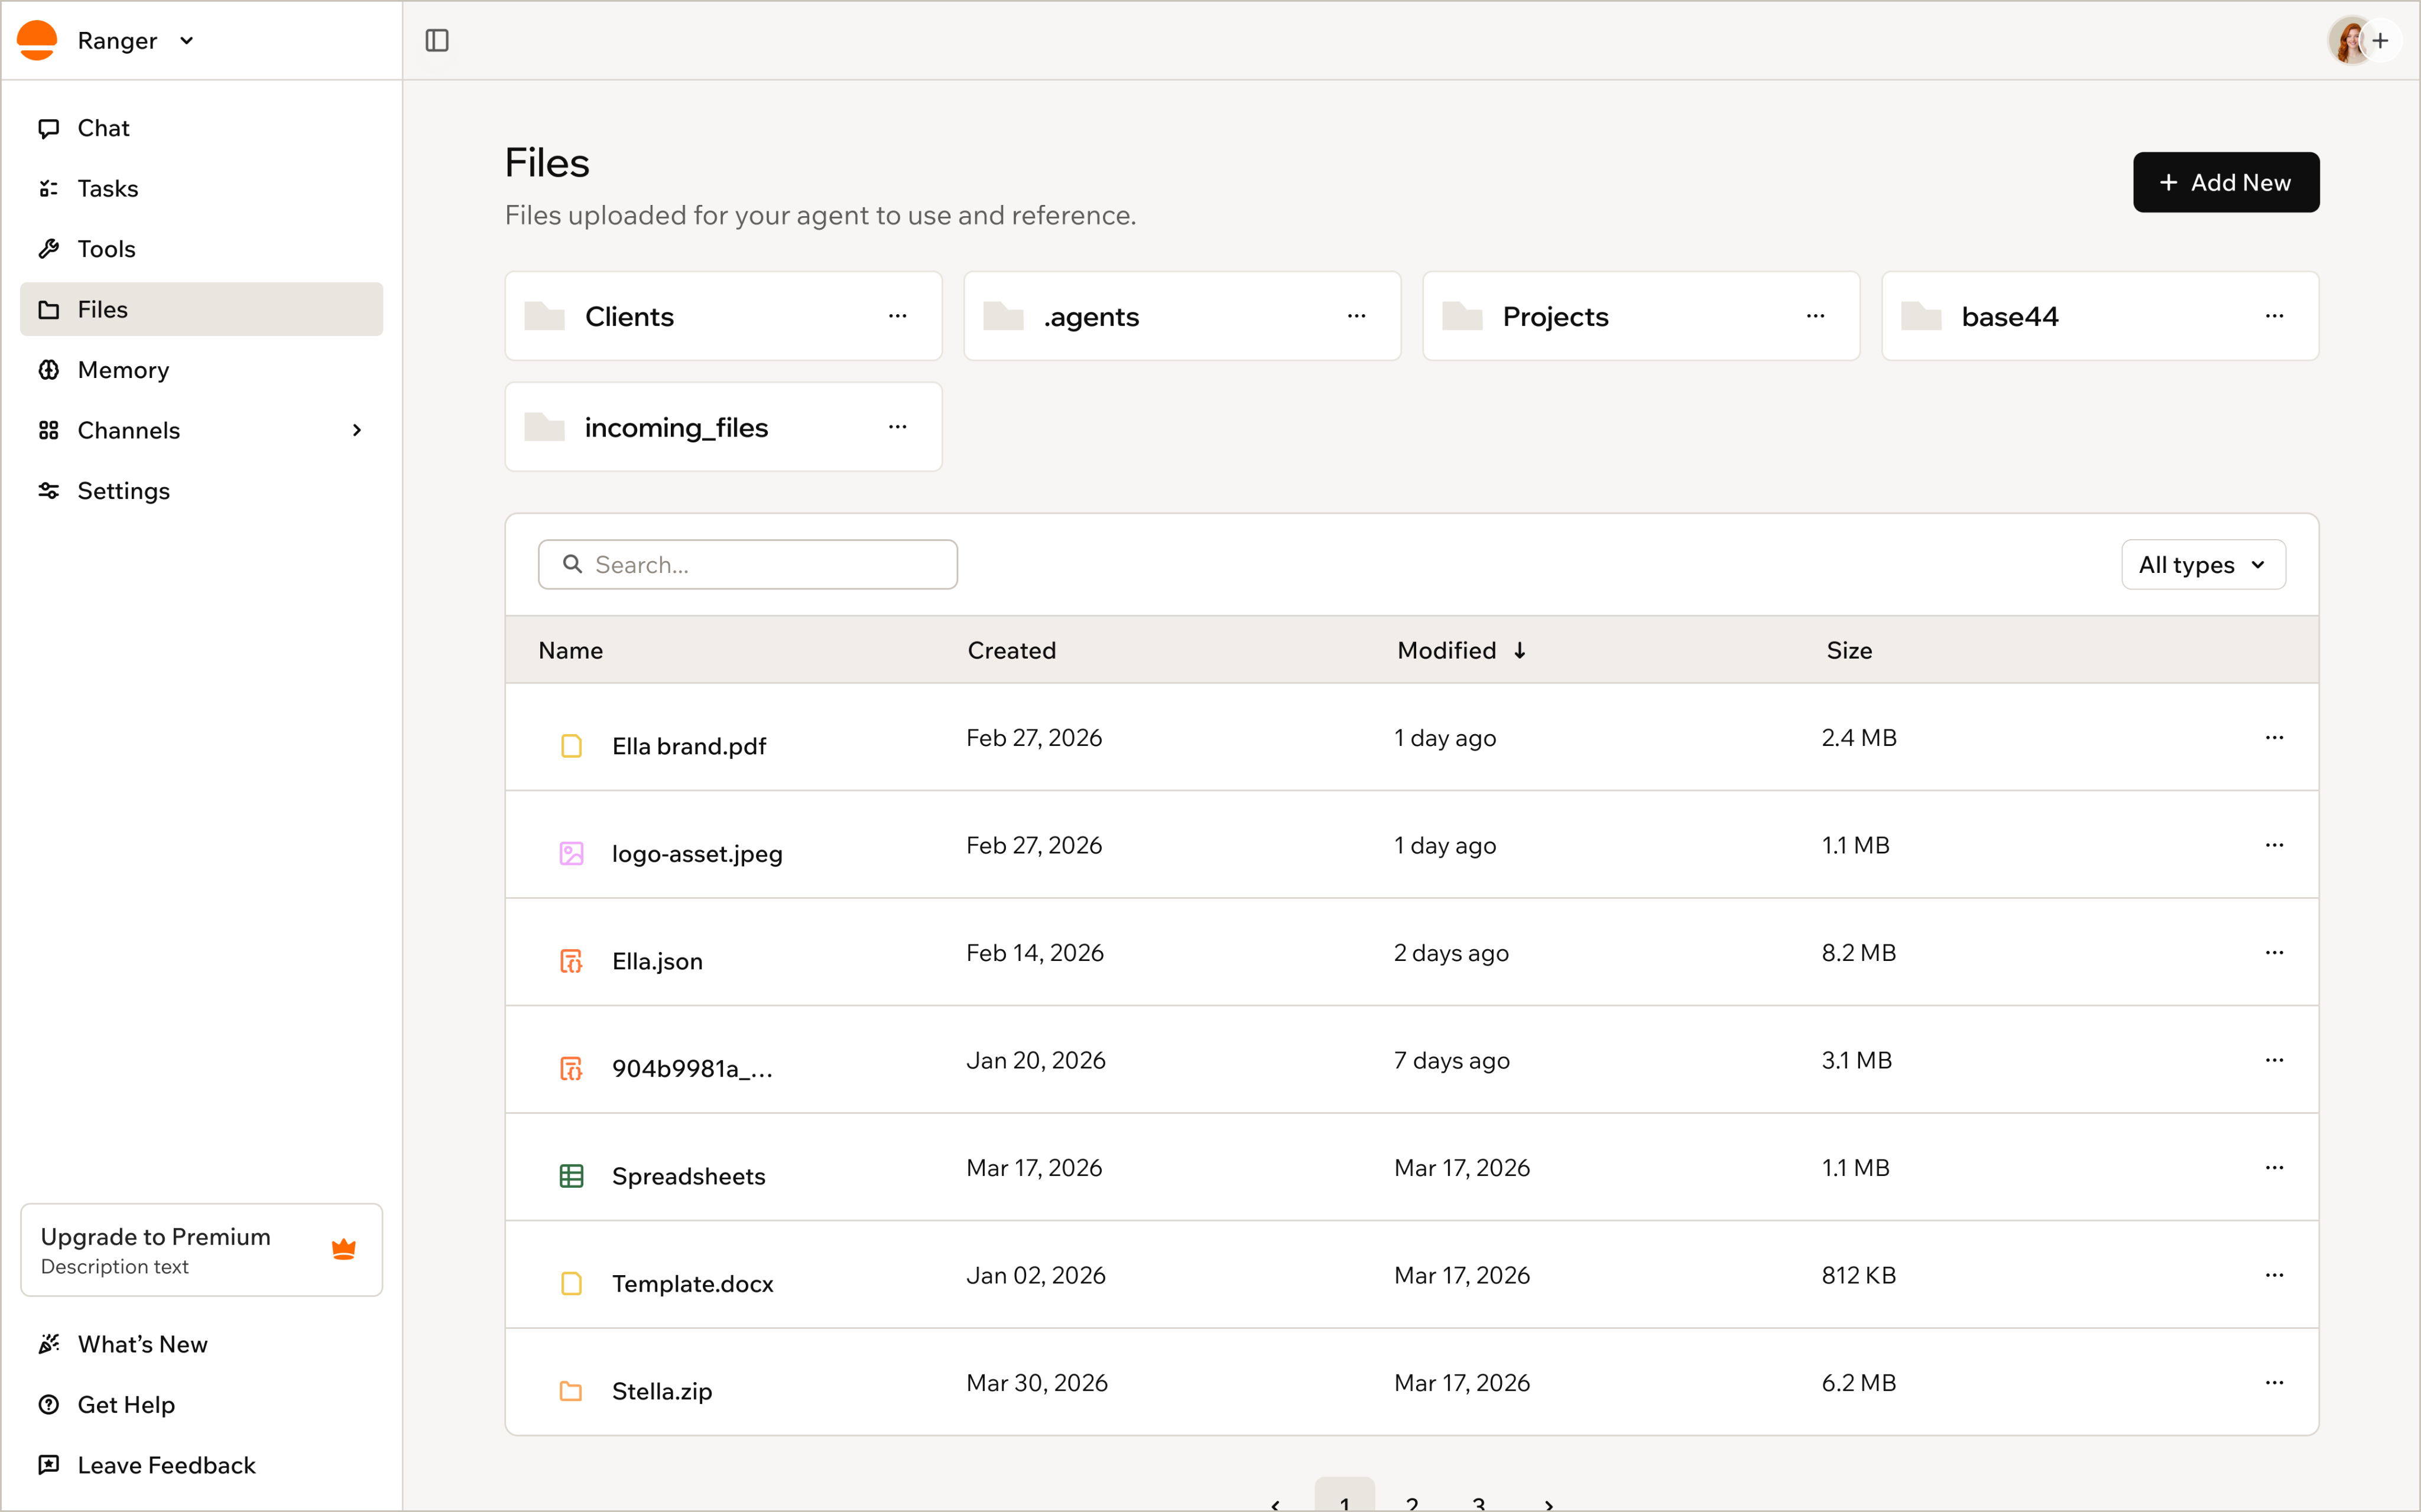Open more options for Ella brand.pdf
2421x1512 pixels.
(2274, 737)
